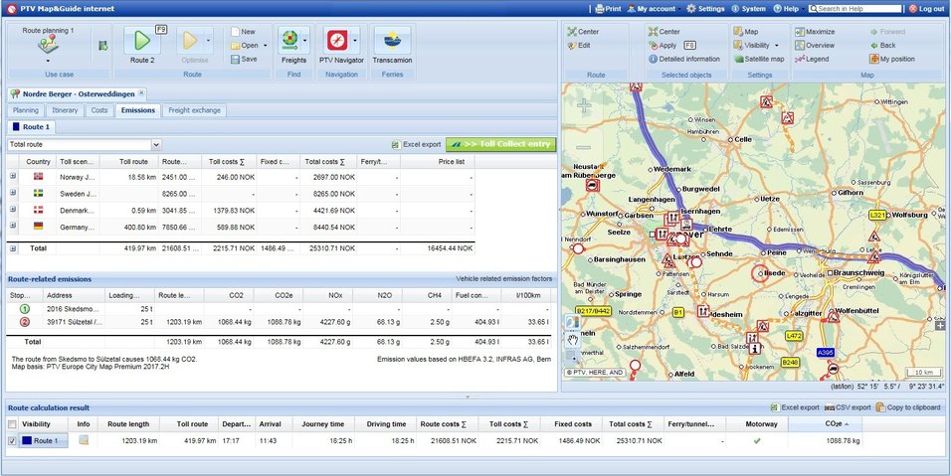Click the Transcamion ferries icon
951x476 pixels.
coord(392,42)
